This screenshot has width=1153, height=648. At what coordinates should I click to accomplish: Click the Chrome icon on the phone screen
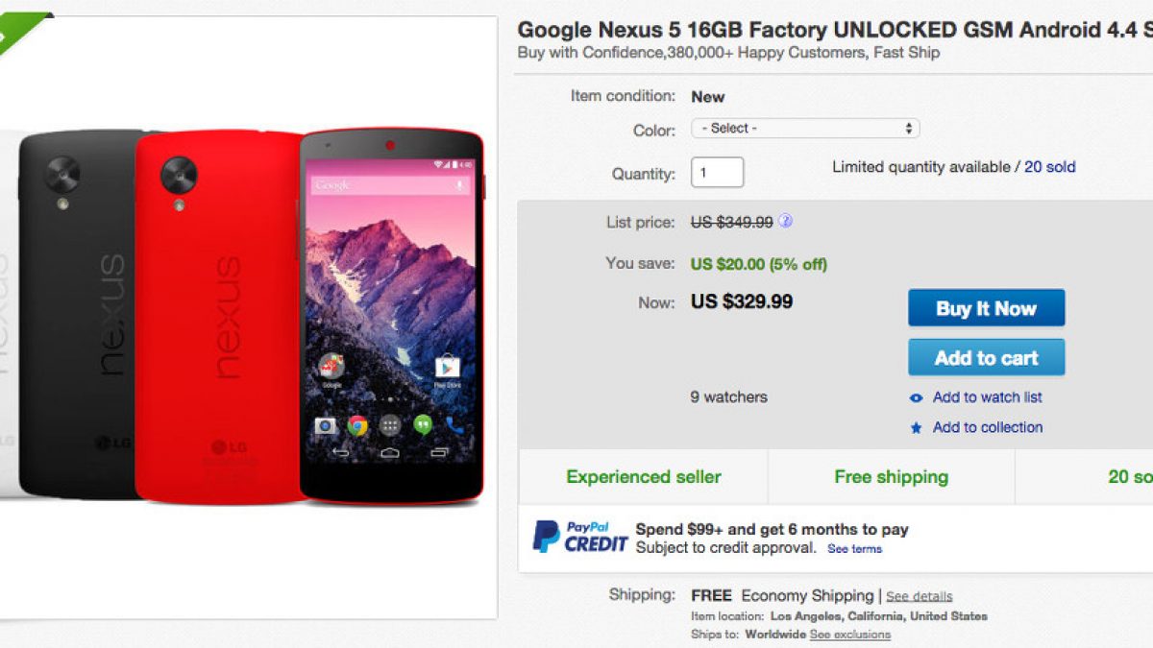tap(358, 424)
